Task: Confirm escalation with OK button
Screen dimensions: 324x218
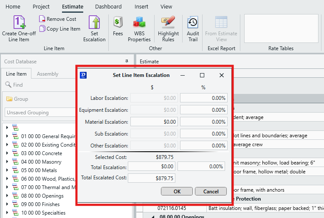Action: pos(177,191)
